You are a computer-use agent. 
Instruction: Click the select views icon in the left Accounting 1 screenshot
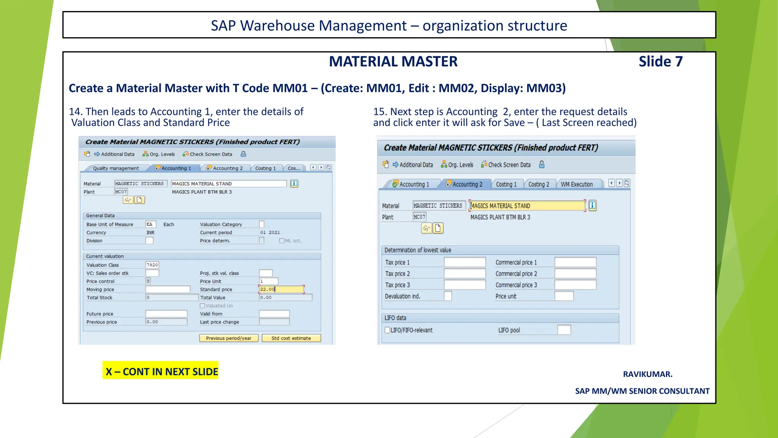87,154
